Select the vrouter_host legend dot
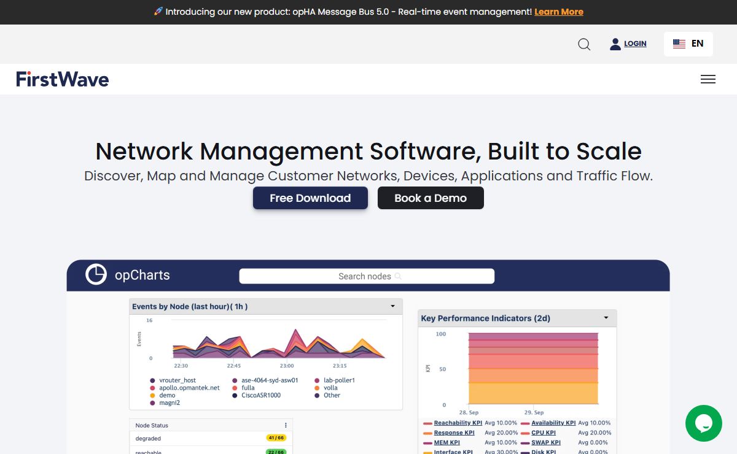This screenshot has width=737, height=454. click(x=153, y=380)
